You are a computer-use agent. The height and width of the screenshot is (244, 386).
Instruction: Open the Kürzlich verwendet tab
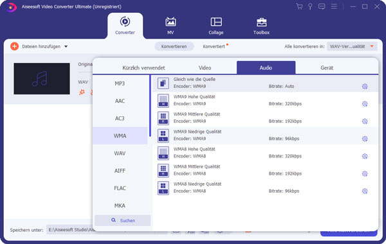click(x=143, y=67)
